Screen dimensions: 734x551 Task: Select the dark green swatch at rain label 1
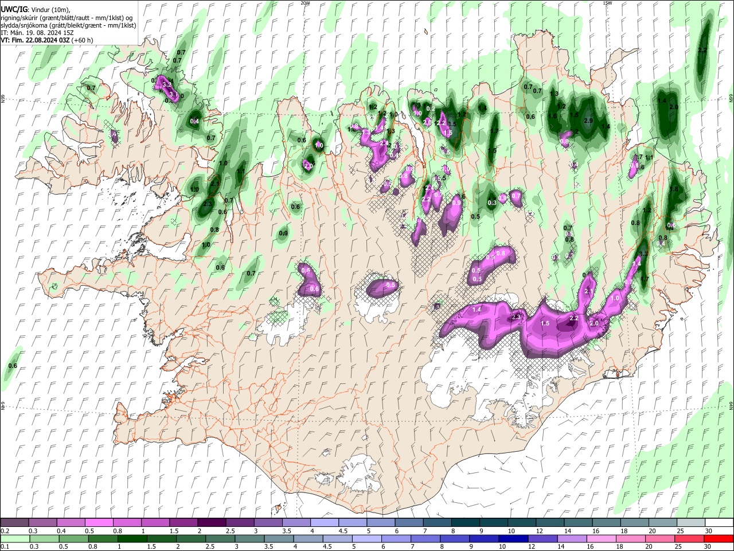coord(133,538)
